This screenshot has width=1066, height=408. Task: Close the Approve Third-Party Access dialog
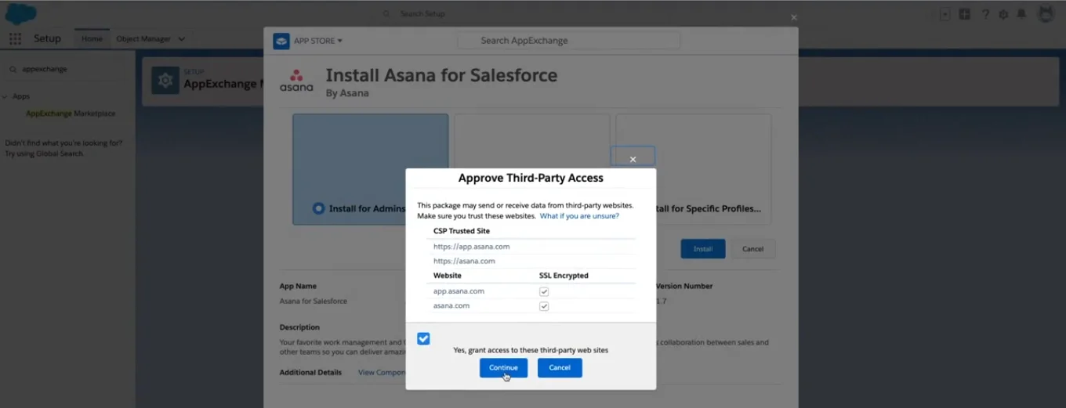click(x=633, y=159)
